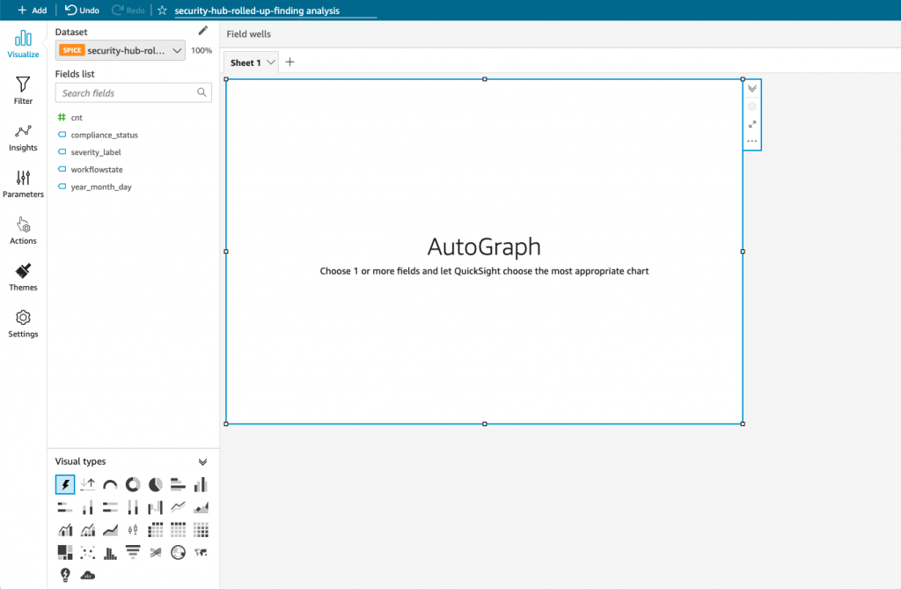Choose the donut chart visual type
This screenshot has width=901, height=589.
coord(132,484)
